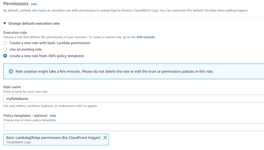The image size is (264, 150).
Task: Select Create a new role with basic Lambda permissions
Action: 5,43
